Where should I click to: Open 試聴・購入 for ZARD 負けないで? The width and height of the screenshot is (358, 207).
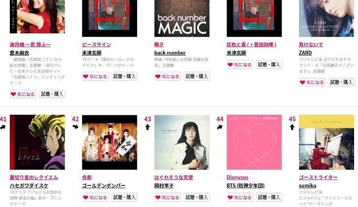(x=341, y=82)
